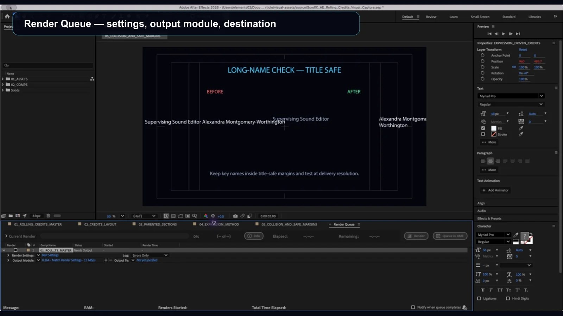The height and width of the screenshot is (316, 563).
Task: Click the white Fill color swatch
Action: pyautogui.click(x=494, y=128)
